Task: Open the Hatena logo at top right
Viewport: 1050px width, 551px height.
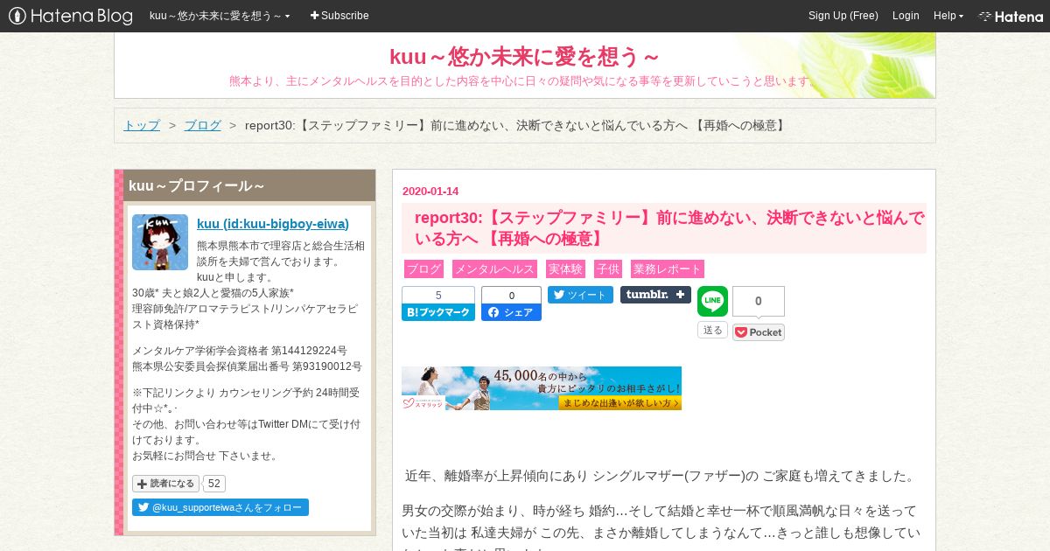Action: coord(1011,16)
